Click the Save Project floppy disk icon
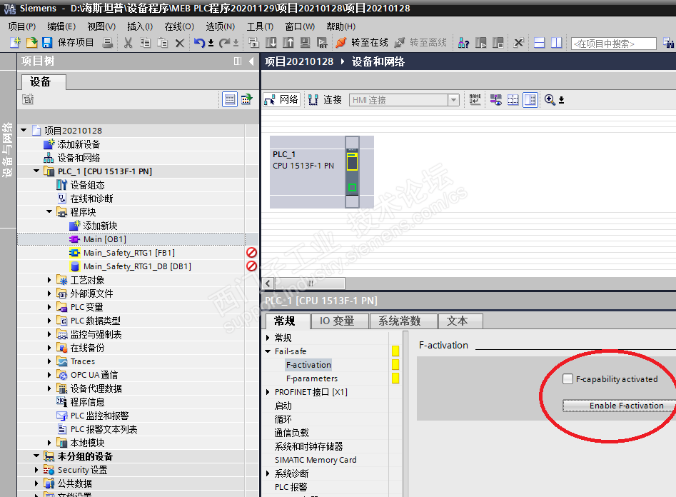Screen dimensions: 676x497 pyautogui.click(x=47, y=42)
